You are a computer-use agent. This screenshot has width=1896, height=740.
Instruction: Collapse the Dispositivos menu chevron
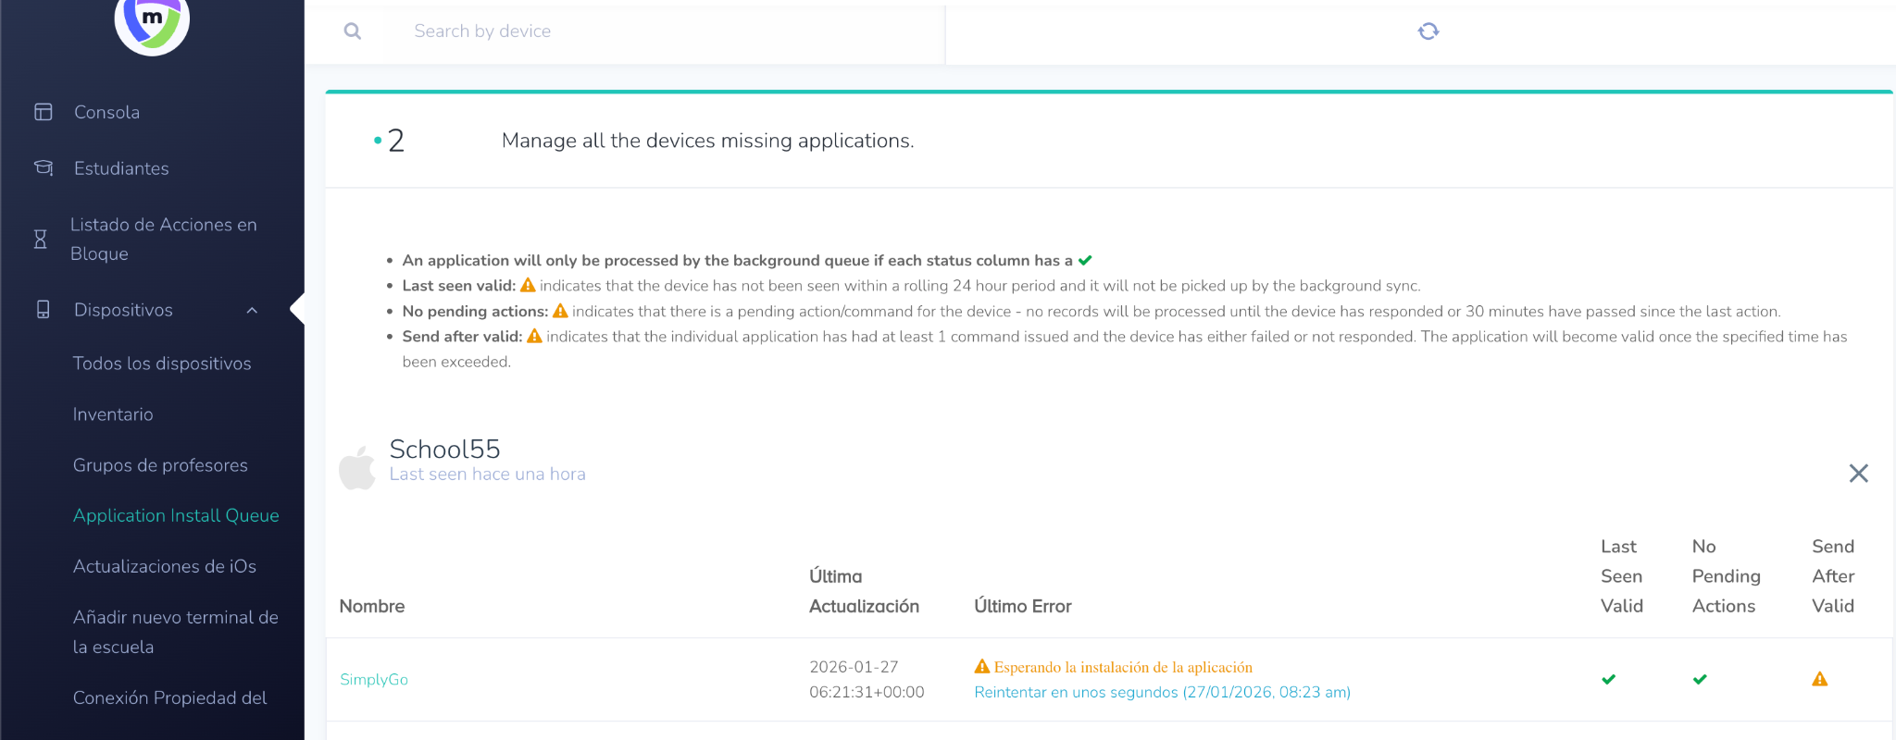click(252, 311)
